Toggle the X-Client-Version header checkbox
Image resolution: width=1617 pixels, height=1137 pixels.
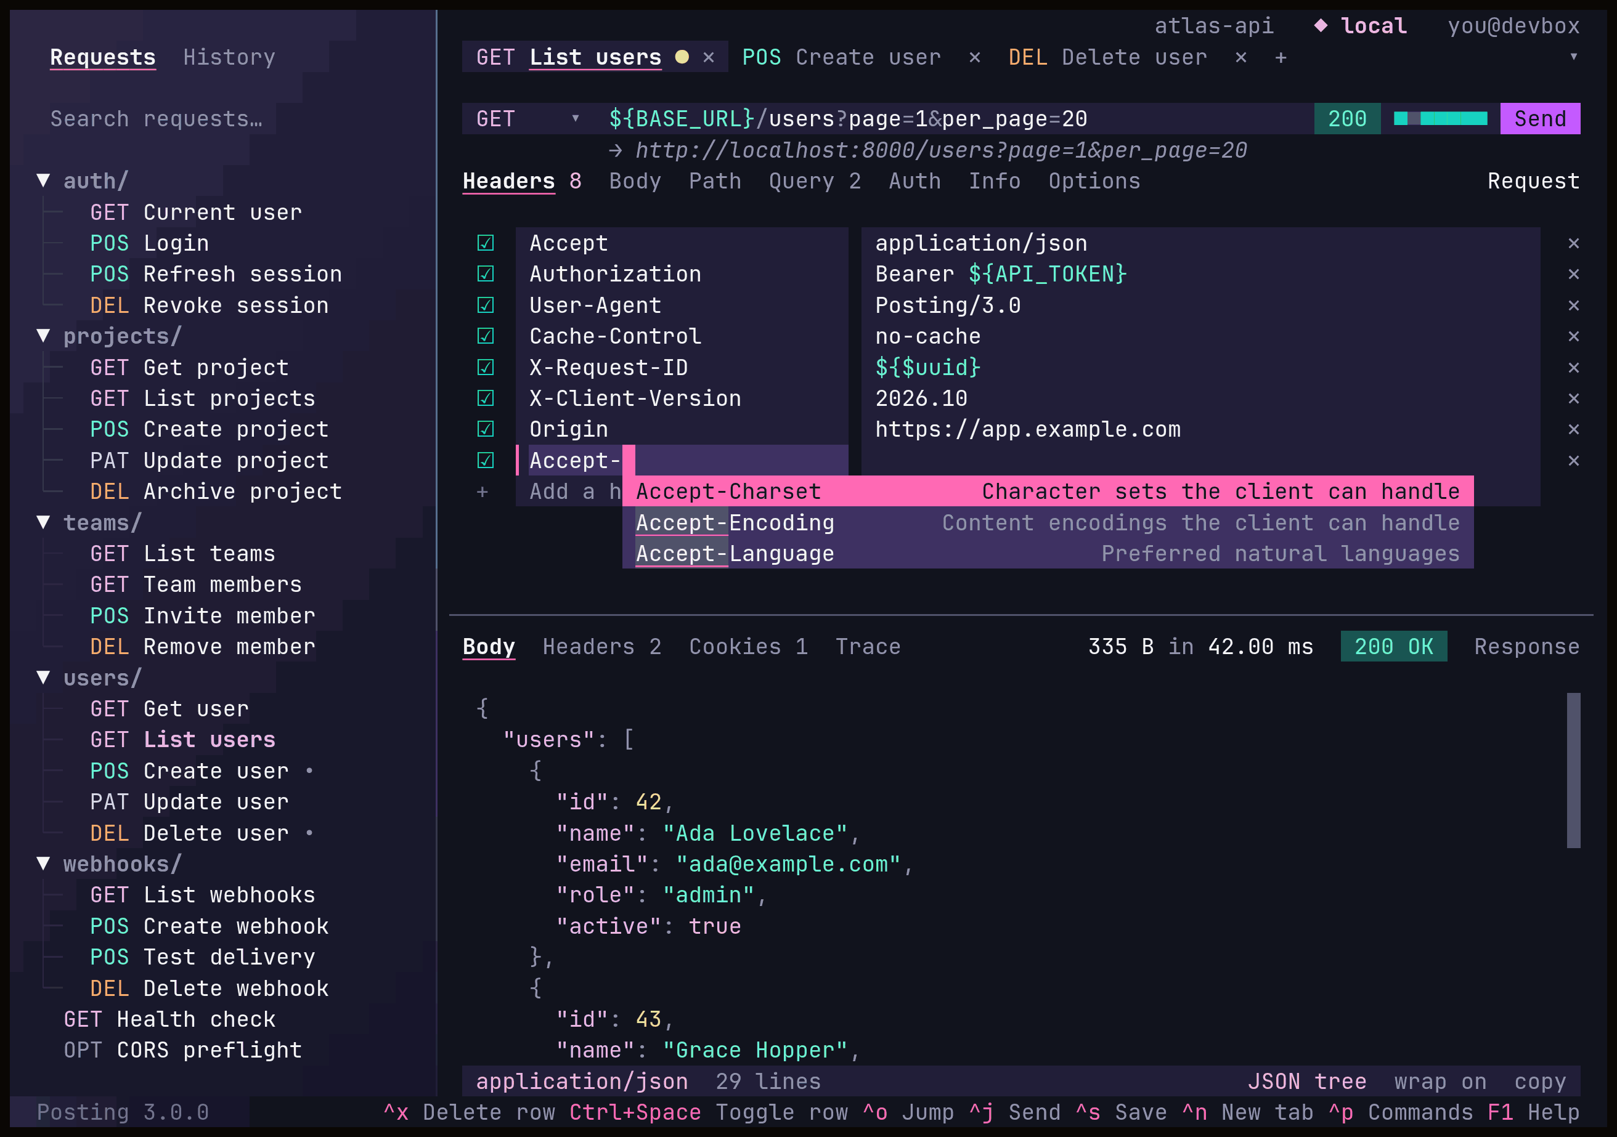[485, 399]
